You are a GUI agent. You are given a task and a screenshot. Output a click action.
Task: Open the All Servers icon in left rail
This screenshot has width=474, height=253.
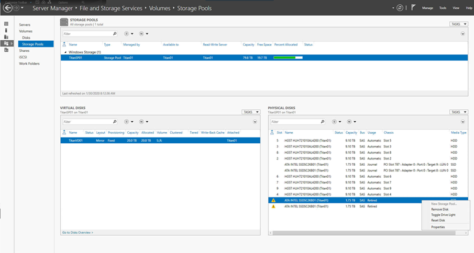click(x=6, y=37)
